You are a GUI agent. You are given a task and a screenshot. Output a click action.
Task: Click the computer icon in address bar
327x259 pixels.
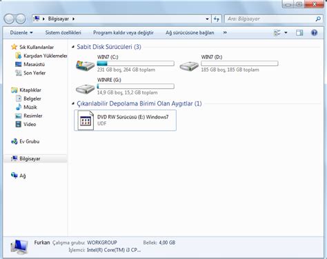[x=37, y=19]
